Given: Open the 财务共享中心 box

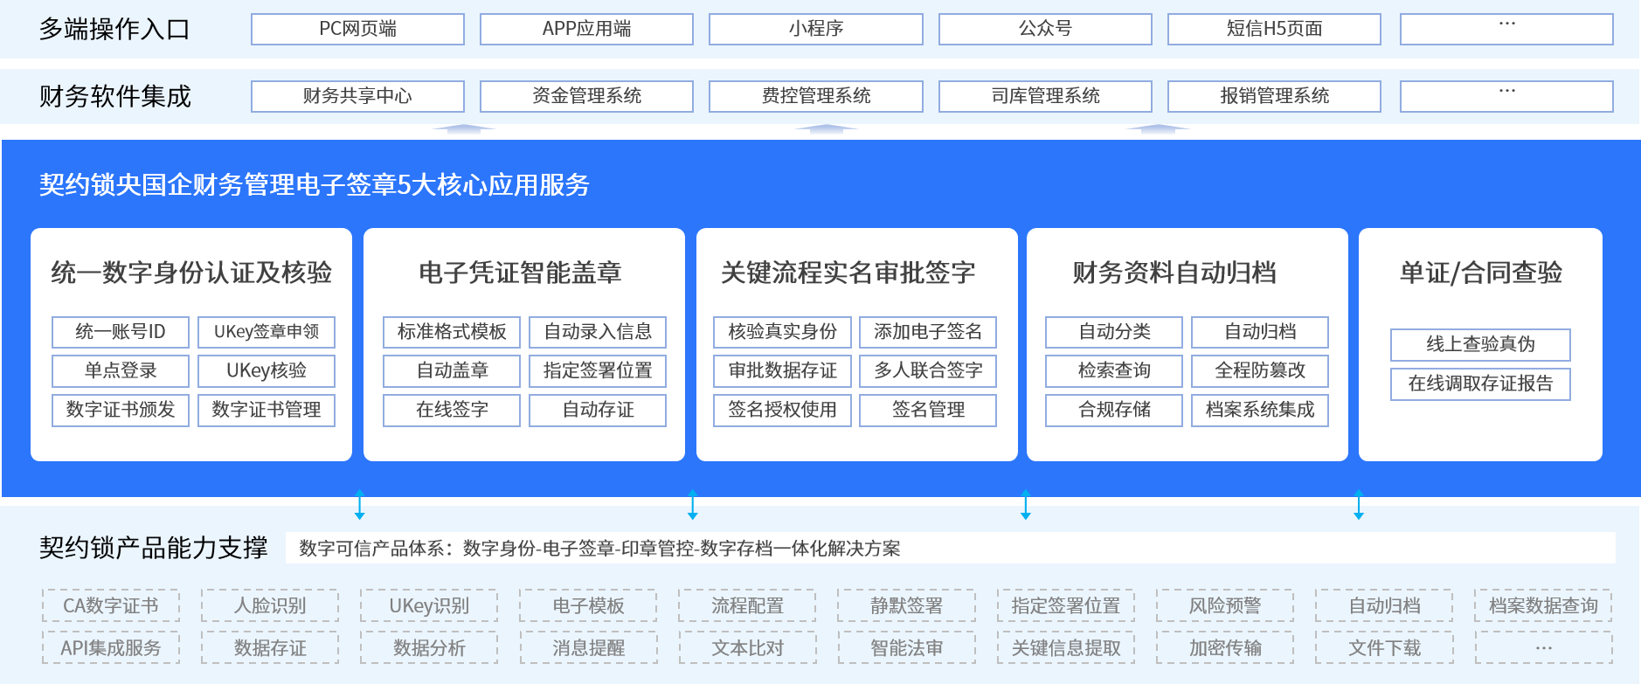Looking at the screenshot, I should coord(357,96).
